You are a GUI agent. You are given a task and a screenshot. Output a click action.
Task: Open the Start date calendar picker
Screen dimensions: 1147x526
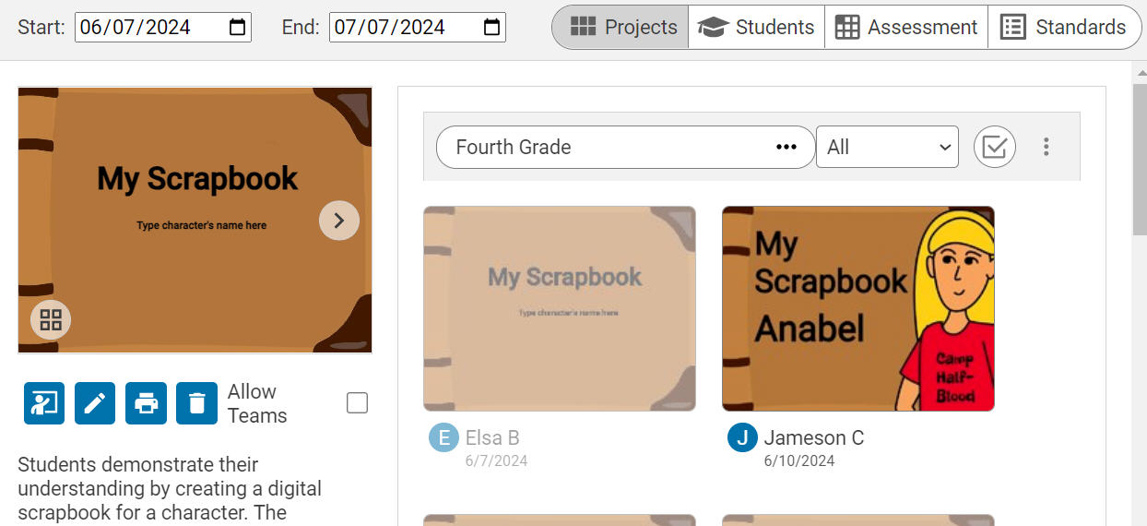[238, 28]
